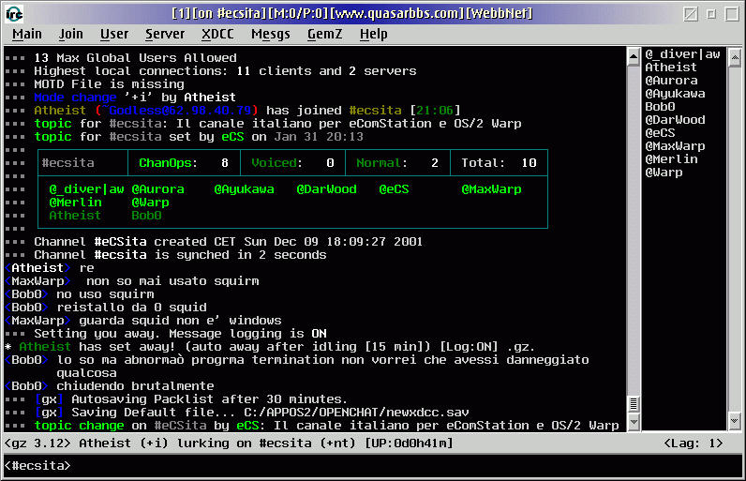This screenshot has width=746, height=481.
Task: Expand the Mesgs menu
Action: [271, 34]
